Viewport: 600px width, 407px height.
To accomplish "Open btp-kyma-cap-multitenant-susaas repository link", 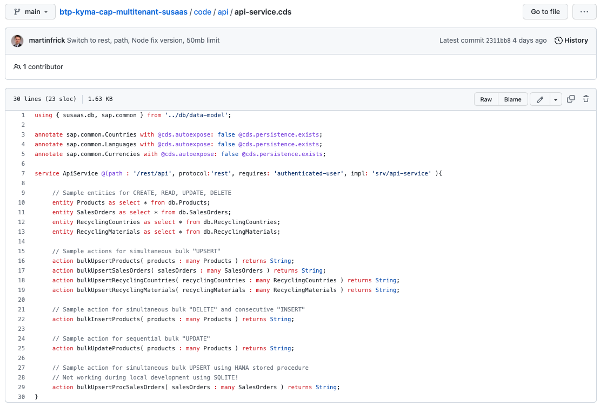I will [x=123, y=12].
